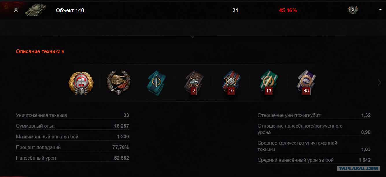Click the Процент попаданий stat row

click(x=73, y=147)
